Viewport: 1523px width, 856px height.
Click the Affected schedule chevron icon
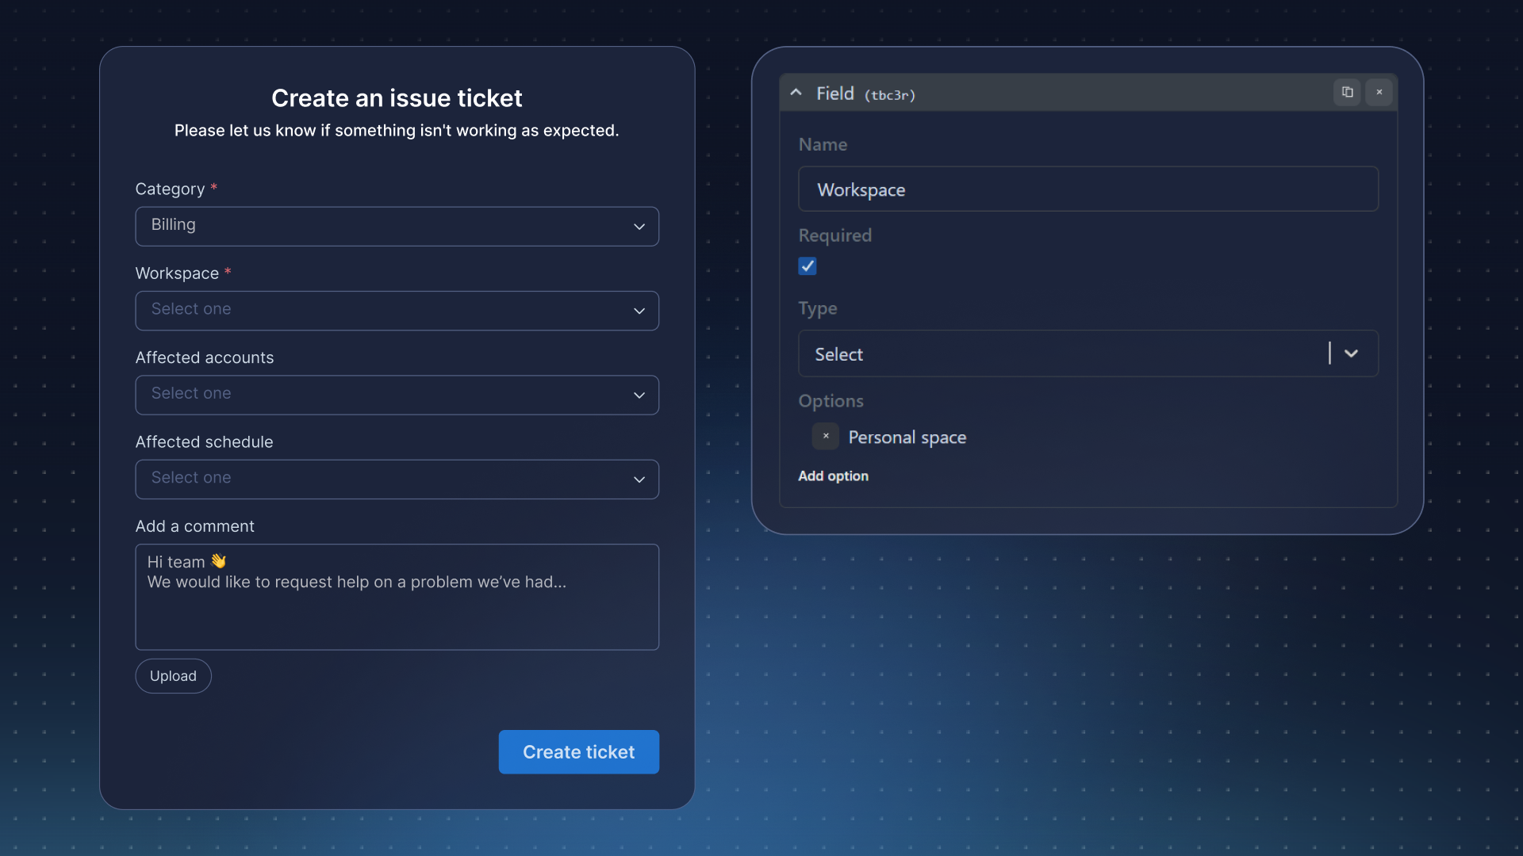(639, 480)
